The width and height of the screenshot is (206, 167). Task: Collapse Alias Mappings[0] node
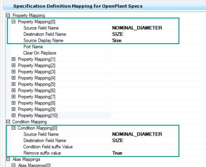pyautogui.click(x=13, y=165)
